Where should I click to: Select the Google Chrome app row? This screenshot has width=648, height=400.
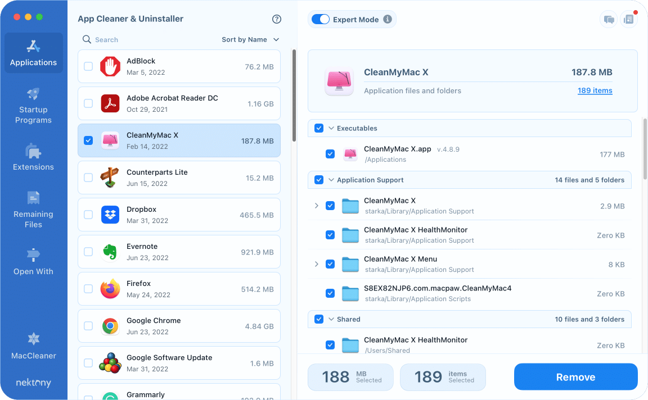[179, 326]
